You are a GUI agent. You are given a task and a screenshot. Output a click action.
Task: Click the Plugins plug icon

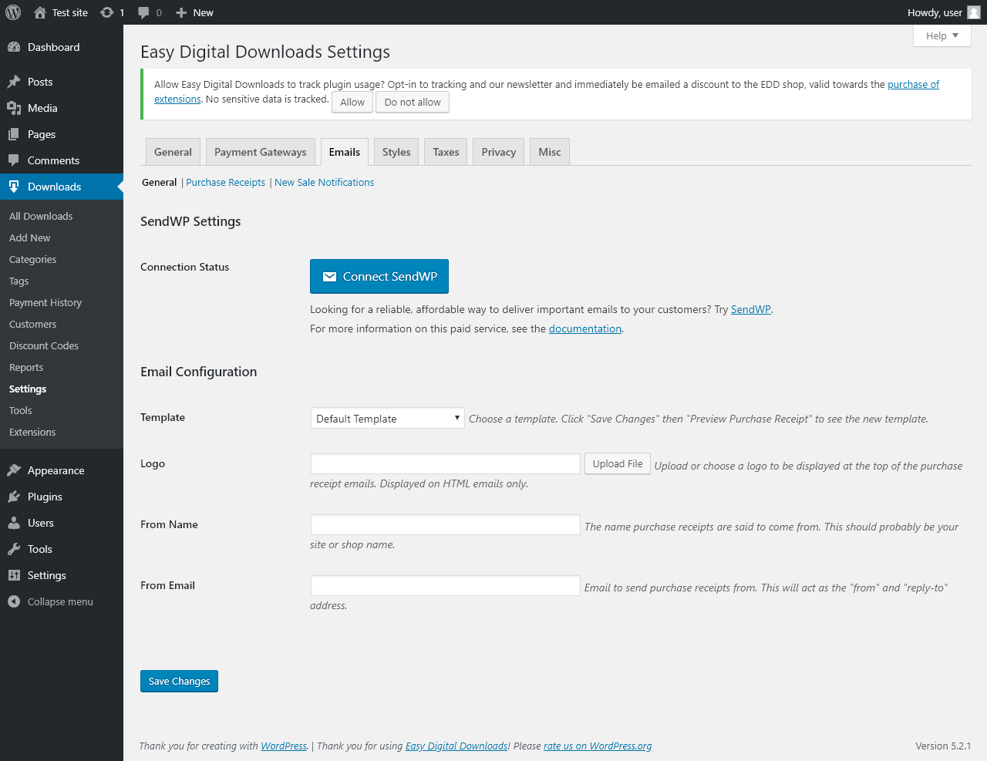click(14, 497)
